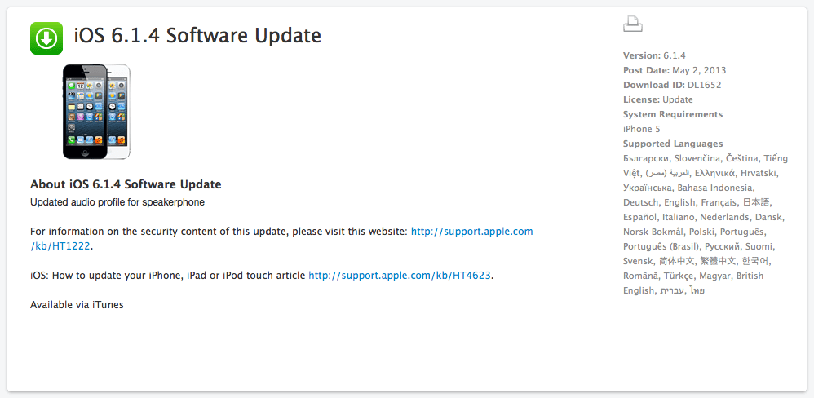Image resolution: width=814 pixels, height=398 pixels.
Task: Click the Download ID DL1652 line
Action: pyautogui.click(x=672, y=85)
